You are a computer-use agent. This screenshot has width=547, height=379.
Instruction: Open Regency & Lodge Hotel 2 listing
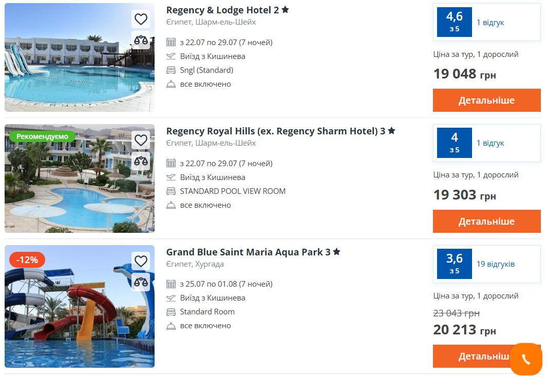click(x=222, y=10)
